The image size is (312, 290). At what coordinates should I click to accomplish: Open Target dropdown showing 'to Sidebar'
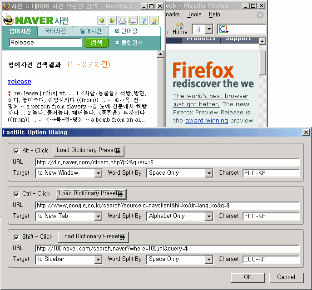69,260
